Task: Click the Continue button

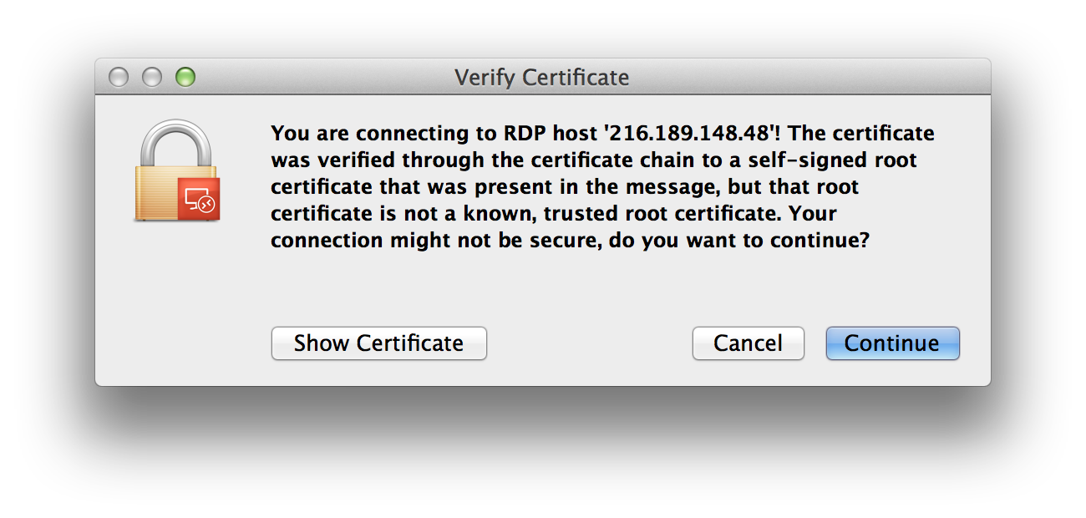Action: pos(892,343)
